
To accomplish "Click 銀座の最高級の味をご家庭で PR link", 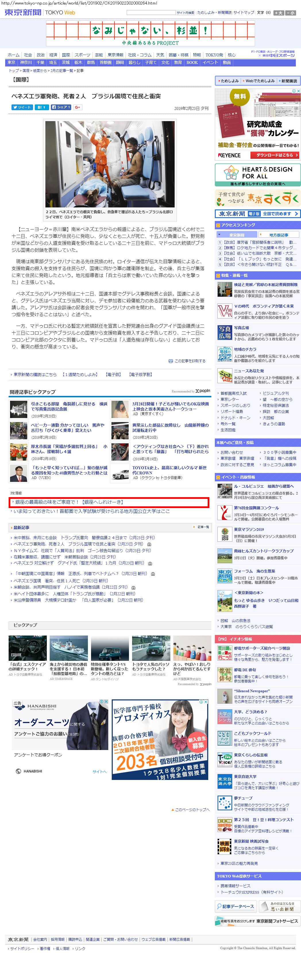I will (x=69, y=502).
